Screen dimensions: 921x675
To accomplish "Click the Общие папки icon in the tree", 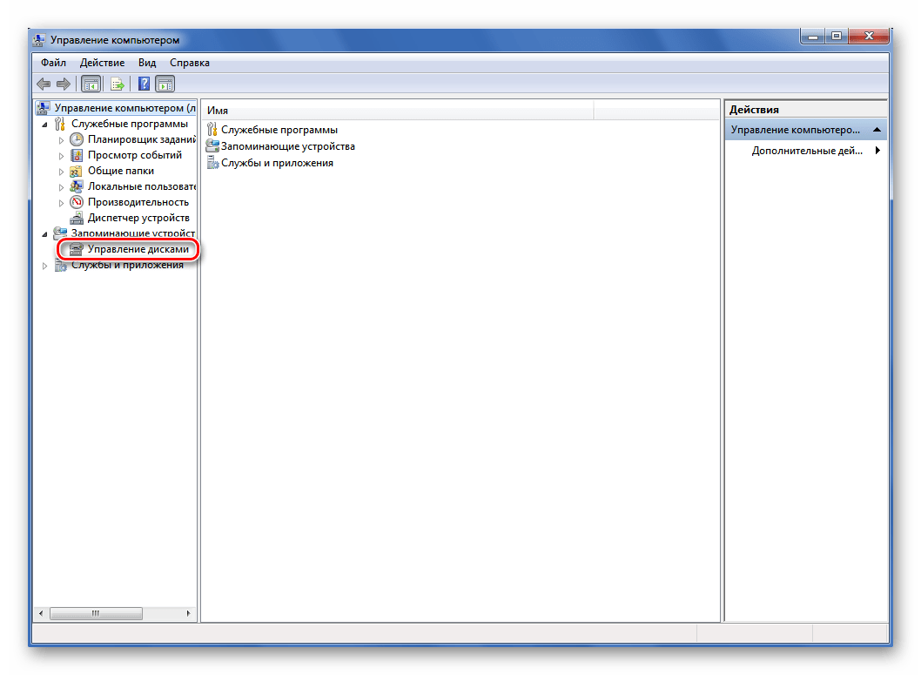I will pyautogui.click(x=77, y=171).
